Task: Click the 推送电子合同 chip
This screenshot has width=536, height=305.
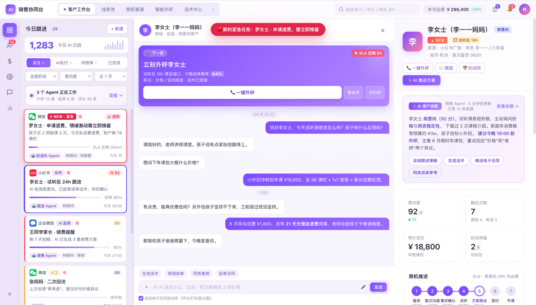Action: pyautogui.click(x=487, y=161)
